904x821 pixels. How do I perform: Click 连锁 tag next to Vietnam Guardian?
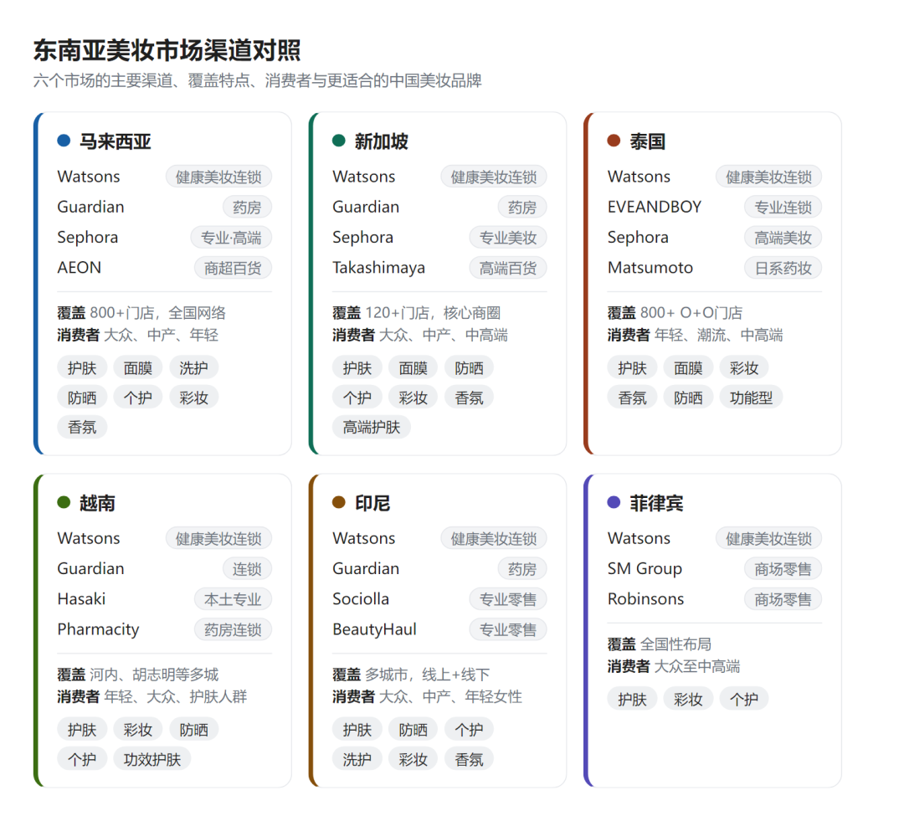pos(247,569)
